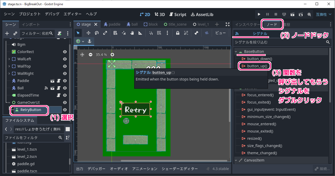
Task: Center view using the zoom-reset icon
Action: pyautogui.click(x=82, y=55)
